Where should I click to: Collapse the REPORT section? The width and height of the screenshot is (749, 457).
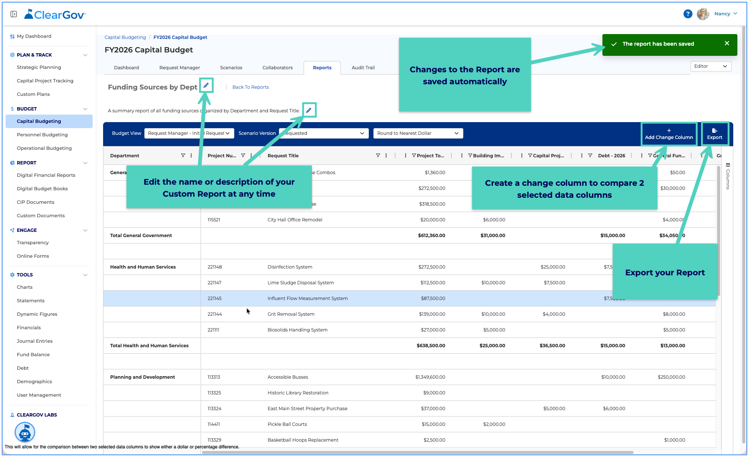click(x=85, y=163)
